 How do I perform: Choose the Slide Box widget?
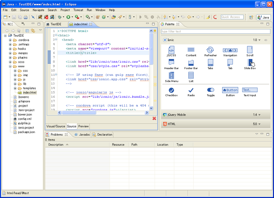(x=250, y=64)
